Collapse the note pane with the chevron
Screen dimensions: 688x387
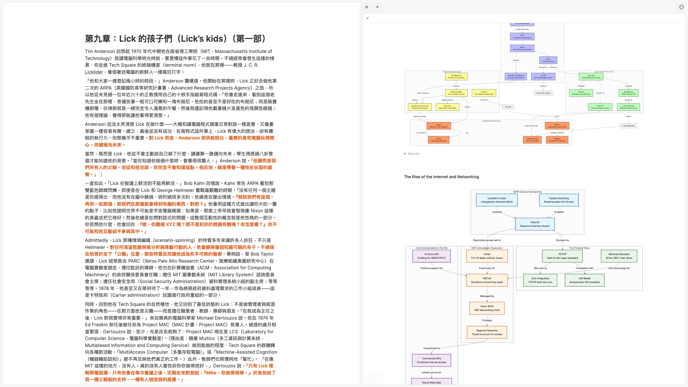(x=367, y=17)
